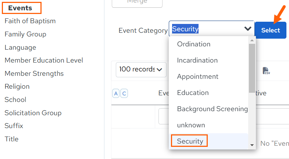289x159 pixels.
Task: Click the blue Select button
Action: (270, 30)
